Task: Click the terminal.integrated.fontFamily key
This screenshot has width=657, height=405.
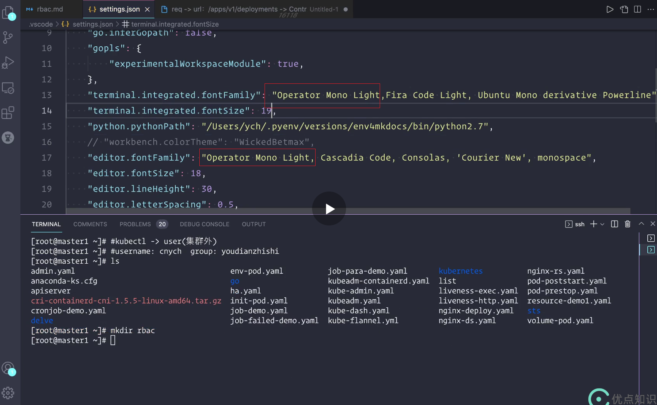Action: (174, 95)
